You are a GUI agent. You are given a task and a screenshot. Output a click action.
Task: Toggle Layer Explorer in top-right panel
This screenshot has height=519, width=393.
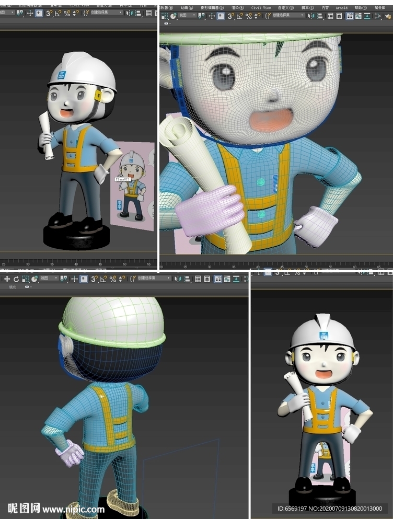(339, 16)
